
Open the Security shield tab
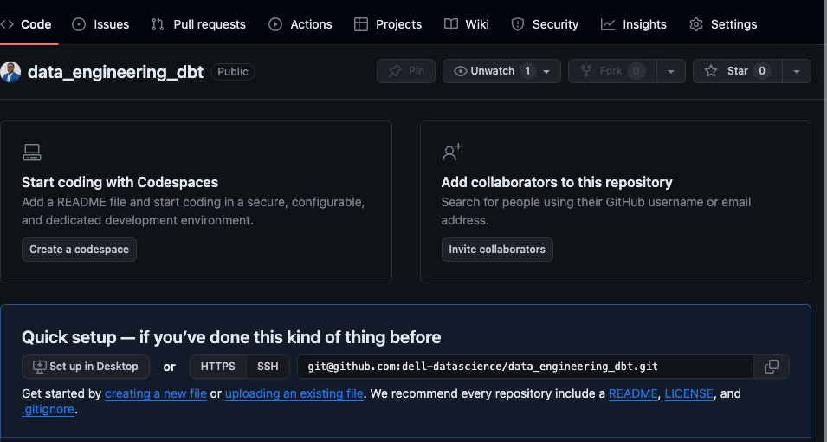(x=545, y=24)
